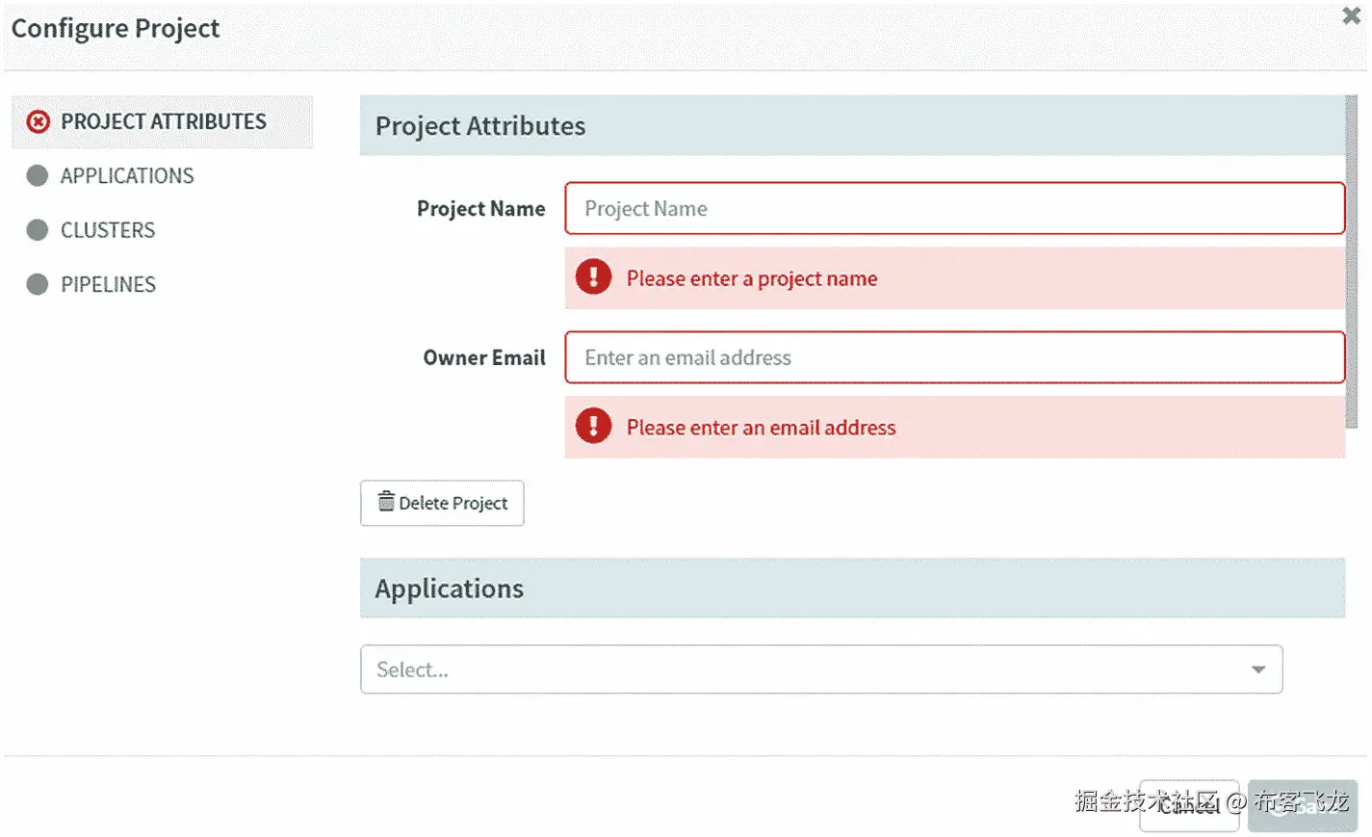This screenshot has width=1372, height=837.
Task: Click the gray status circle beside Clusters
Action: click(38, 230)
